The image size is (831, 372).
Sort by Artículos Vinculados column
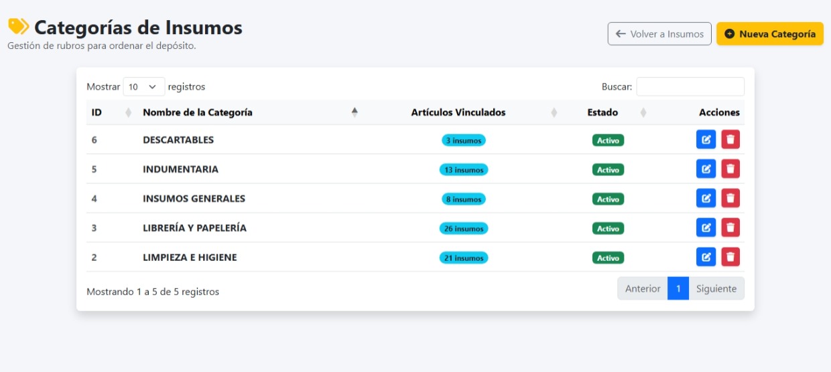pos(463,112)
